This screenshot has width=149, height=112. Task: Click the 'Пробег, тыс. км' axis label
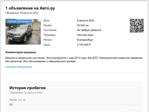click(x=18, y=100)
